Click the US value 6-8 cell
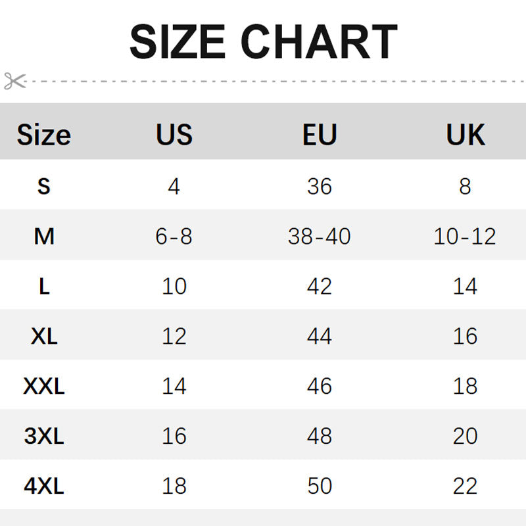This screenshot has width=526, height=526. pyautogui.click(x=174, y=236)
